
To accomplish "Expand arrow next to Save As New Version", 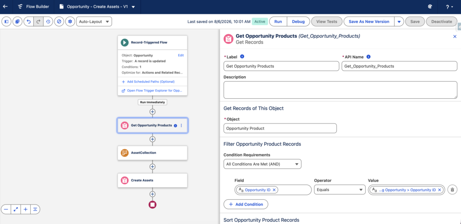I will pyautogui.click(x=399, y=22).
